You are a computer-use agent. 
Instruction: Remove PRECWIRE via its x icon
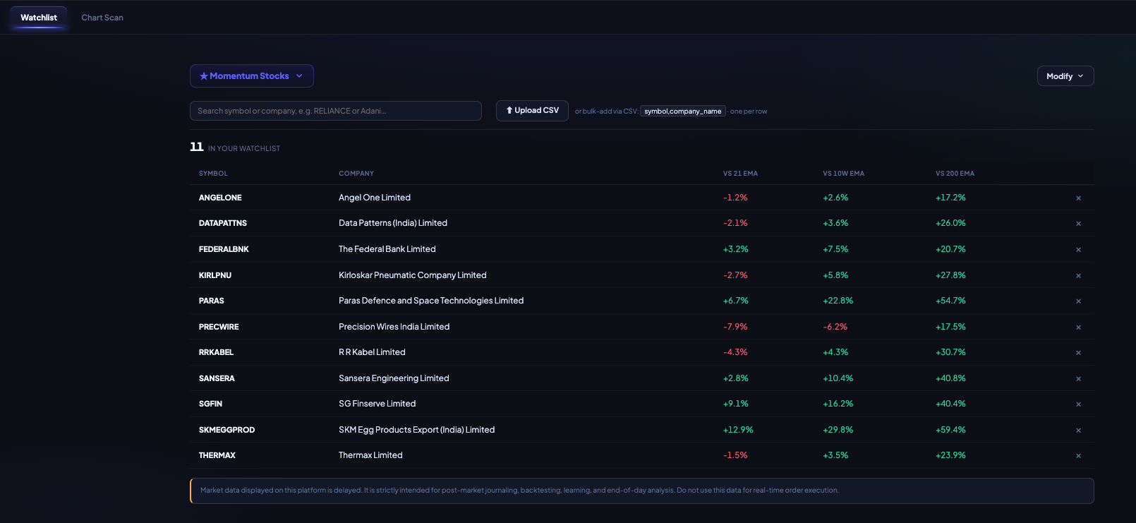pos(1078,327)
